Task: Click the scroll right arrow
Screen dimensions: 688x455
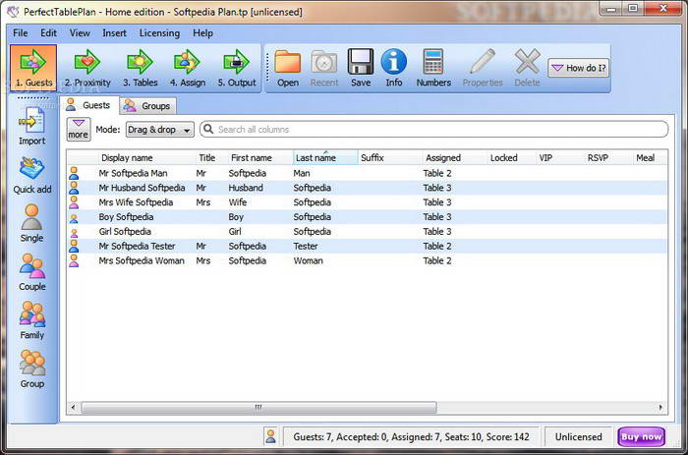Action: [660, 407]
